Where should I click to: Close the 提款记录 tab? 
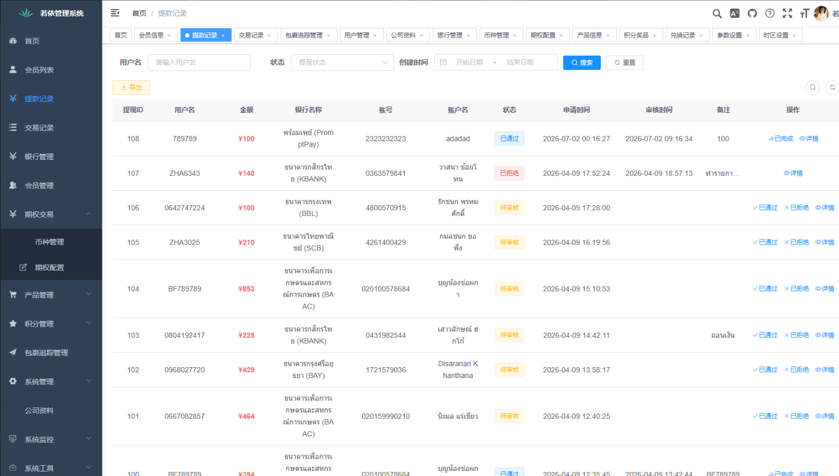223,36
